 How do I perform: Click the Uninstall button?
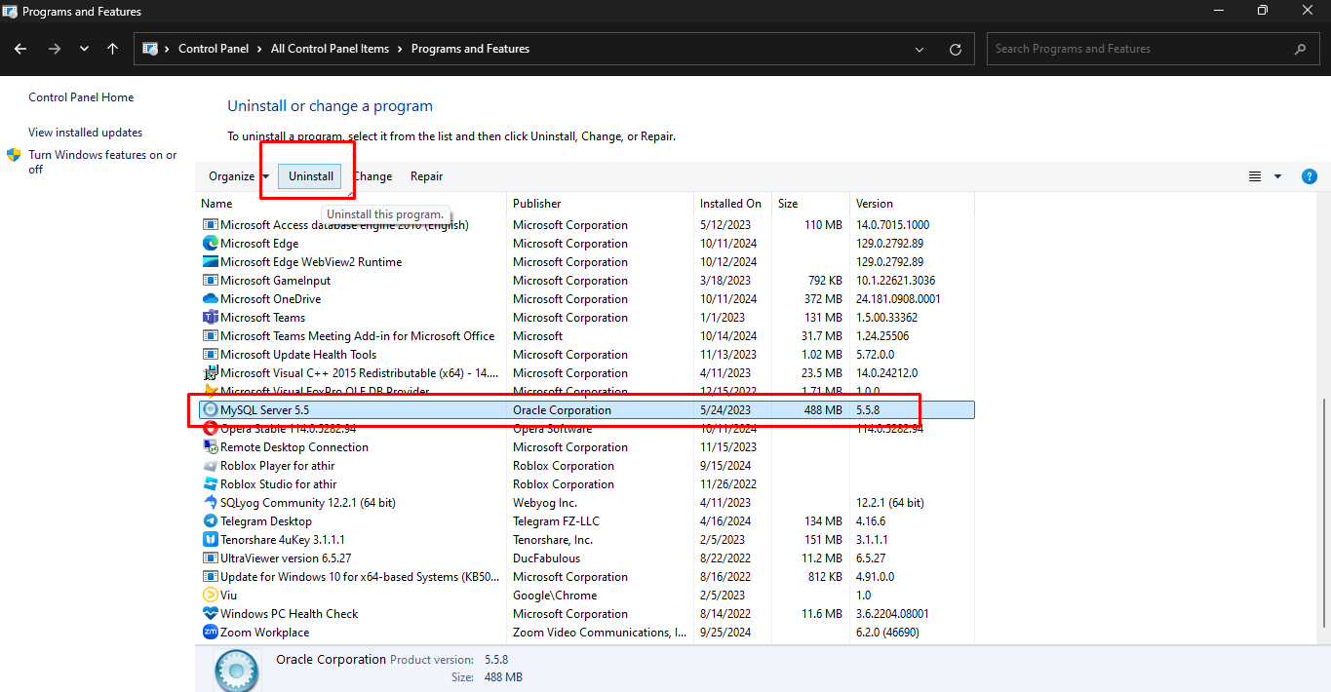click(311, 176)
